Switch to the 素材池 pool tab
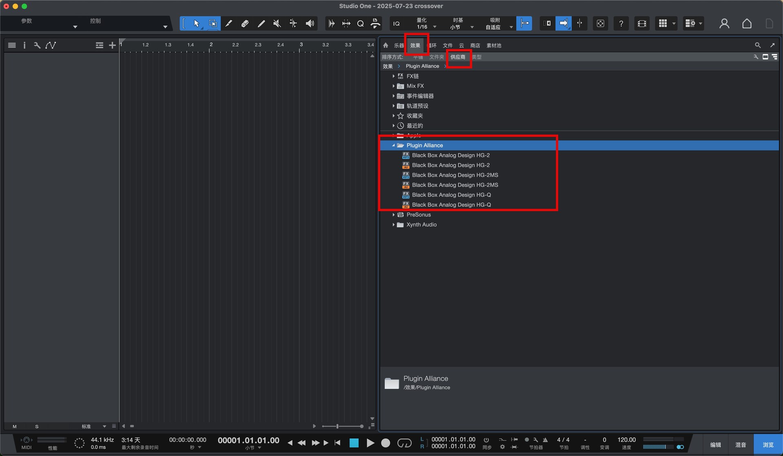The image size is (783, 456). click(494, 46)
